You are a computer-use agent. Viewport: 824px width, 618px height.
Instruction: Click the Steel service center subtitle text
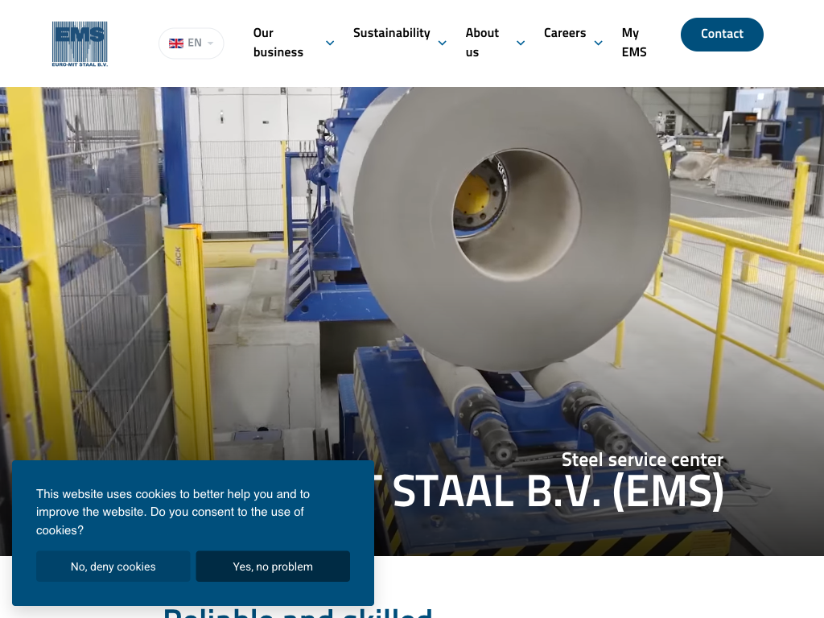click(642, 459)
